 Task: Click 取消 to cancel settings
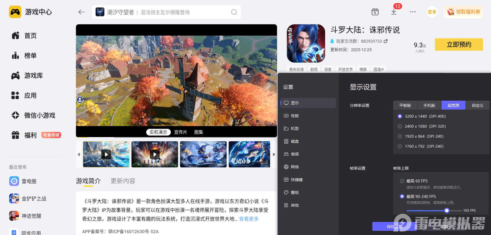click(x=444, y=227)
